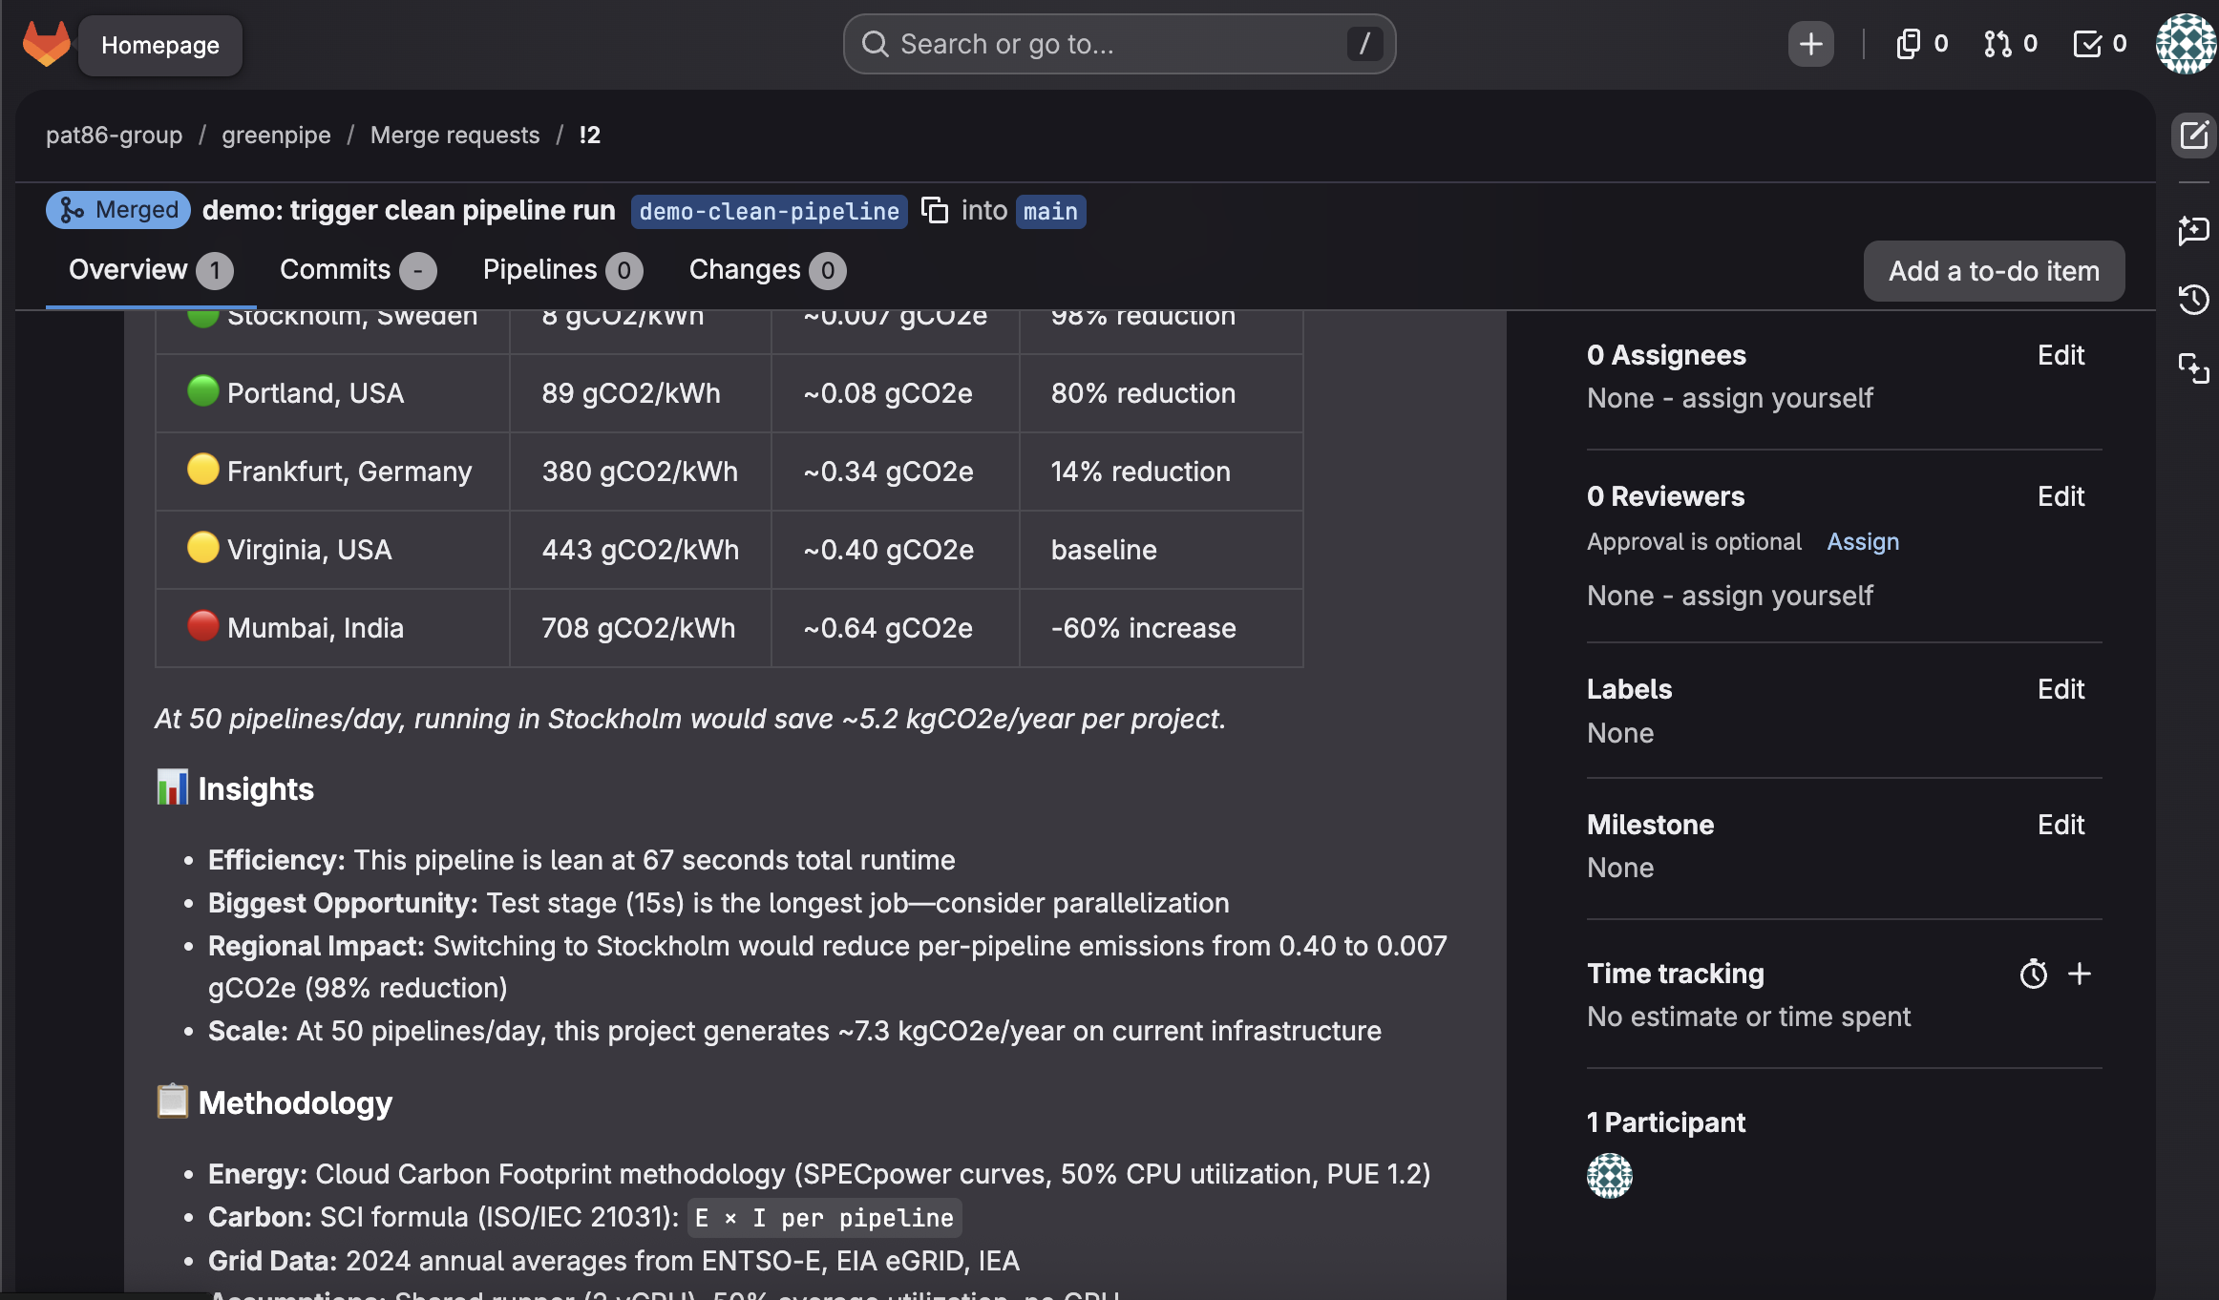The image size is (2219, 1300).
Task: Click the edit icon in right rail
Action: [2193, 136]
